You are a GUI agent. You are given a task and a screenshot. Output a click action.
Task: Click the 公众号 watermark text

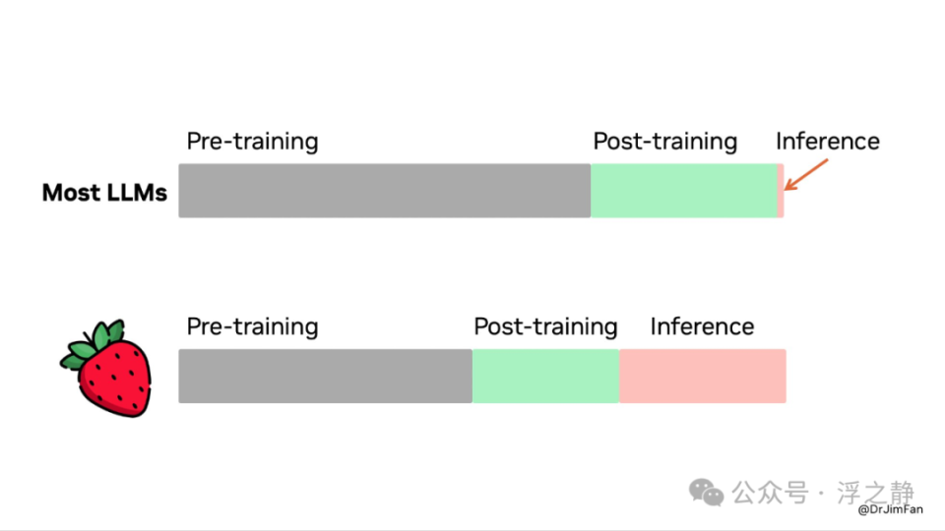pyautogui.click(x=770, y=493)
